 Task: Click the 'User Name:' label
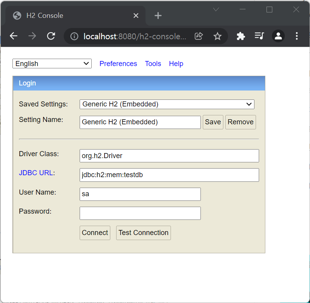38,192
